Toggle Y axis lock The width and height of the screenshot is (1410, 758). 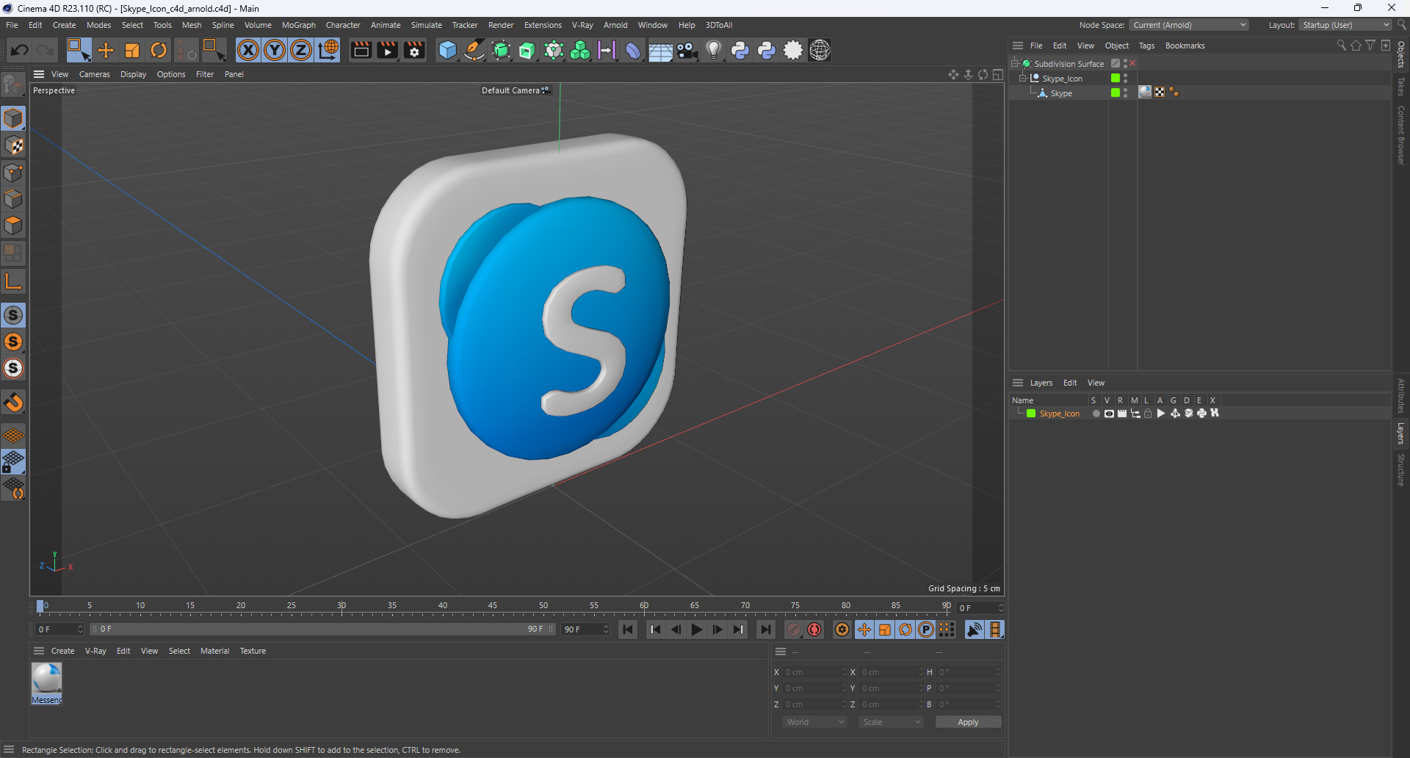[275, 50]
